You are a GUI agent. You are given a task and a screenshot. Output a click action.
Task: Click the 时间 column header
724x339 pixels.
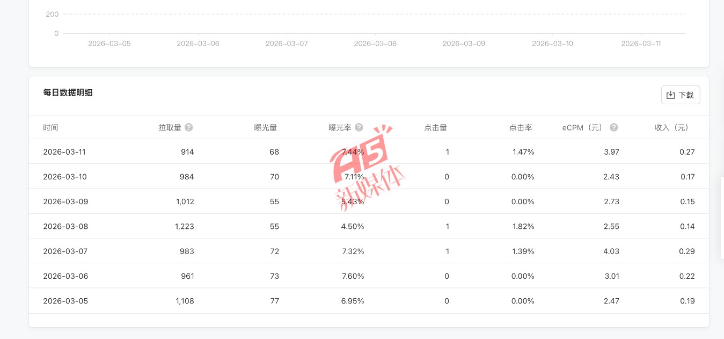pyautogui.click(x=50, y=127)
